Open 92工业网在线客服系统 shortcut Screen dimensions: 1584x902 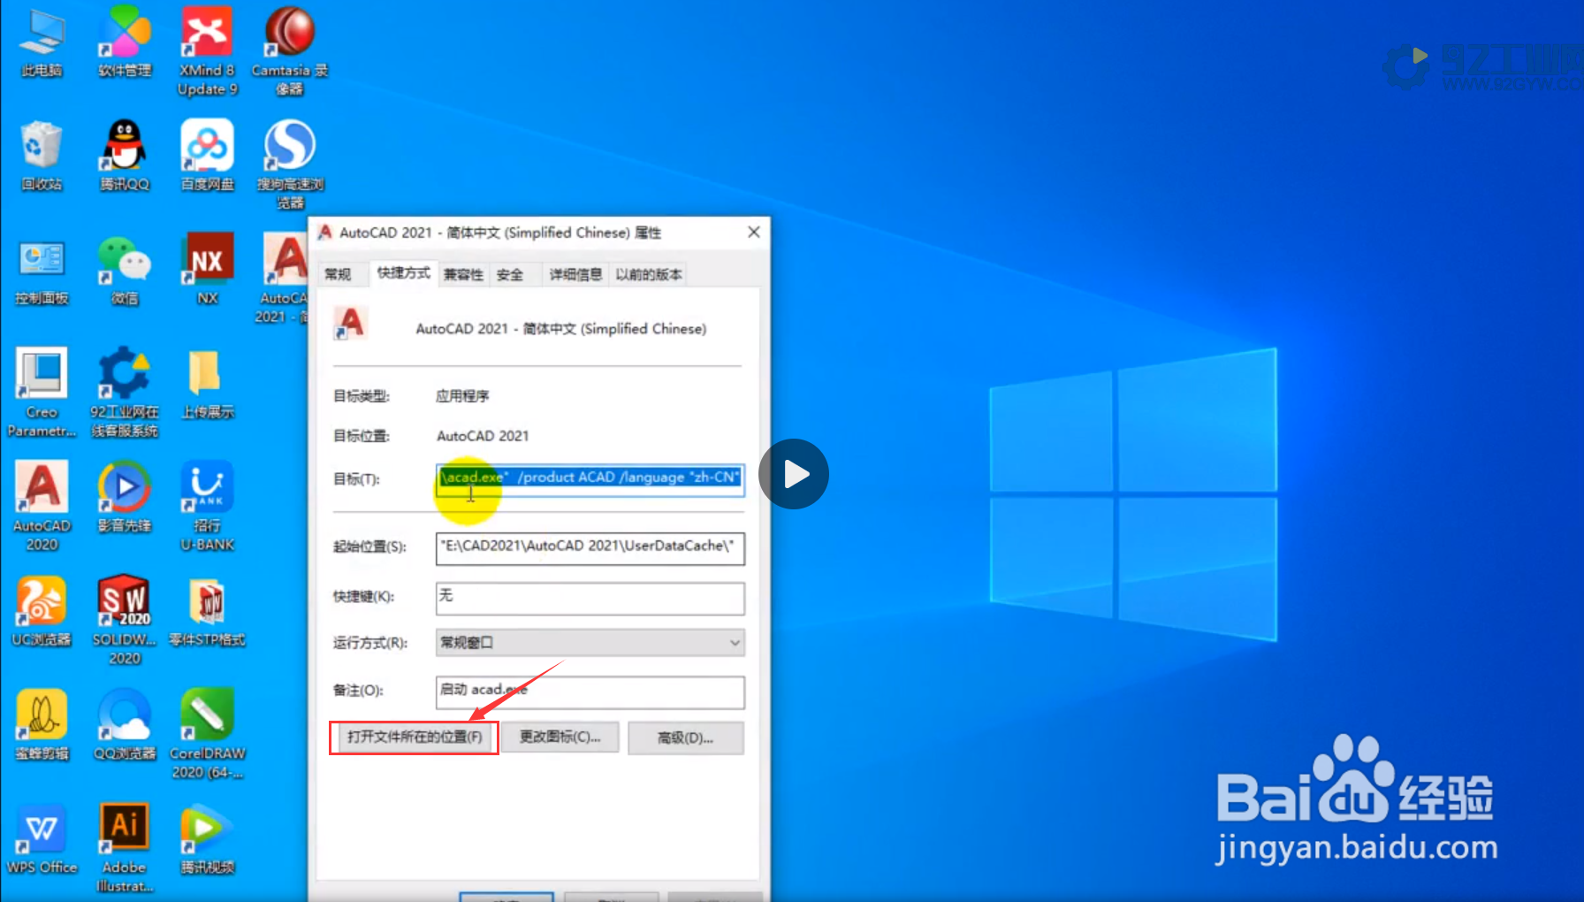[x=125, y=393]
